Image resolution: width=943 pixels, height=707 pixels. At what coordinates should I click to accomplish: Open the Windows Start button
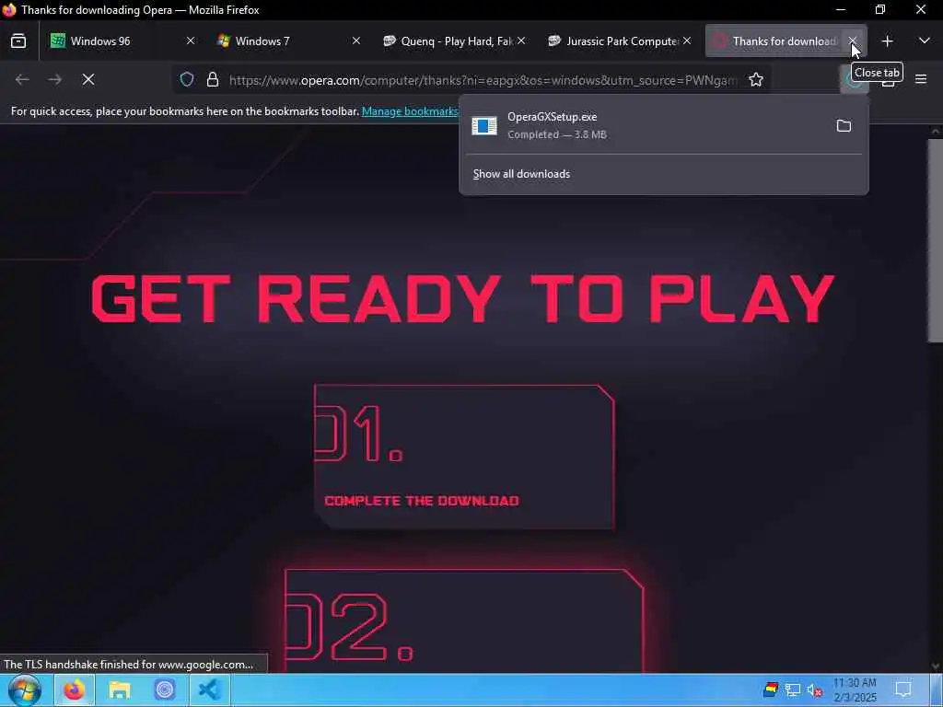coord(25,690)
